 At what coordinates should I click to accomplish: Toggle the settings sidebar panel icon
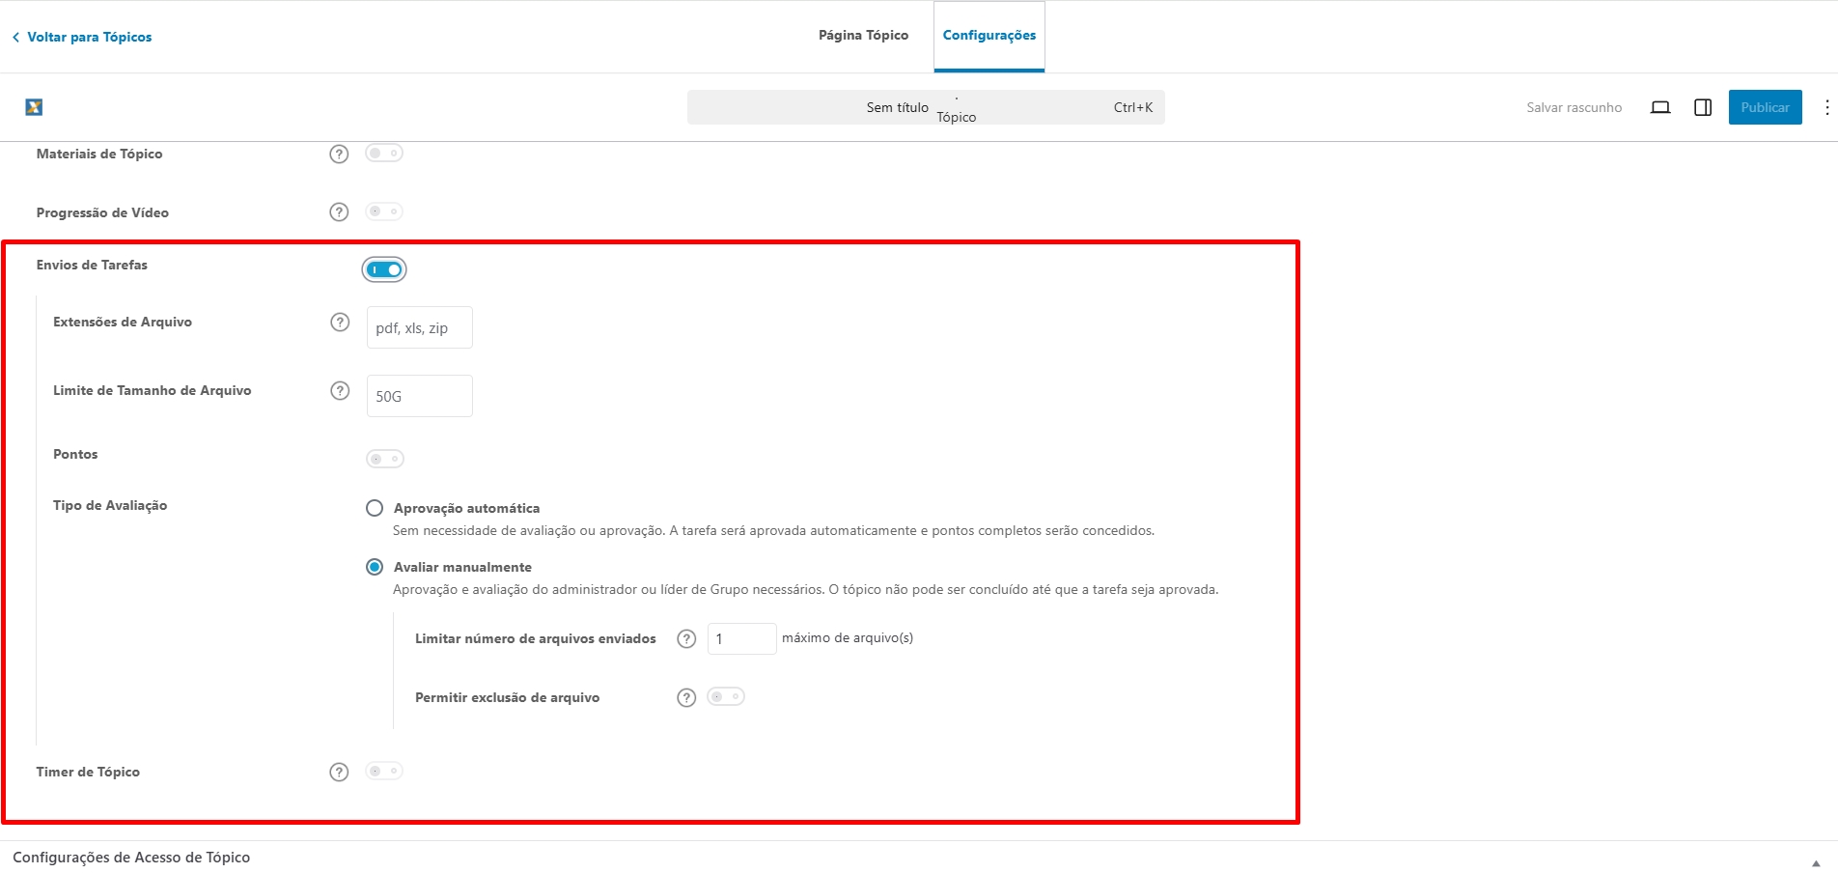[1703, 107]
